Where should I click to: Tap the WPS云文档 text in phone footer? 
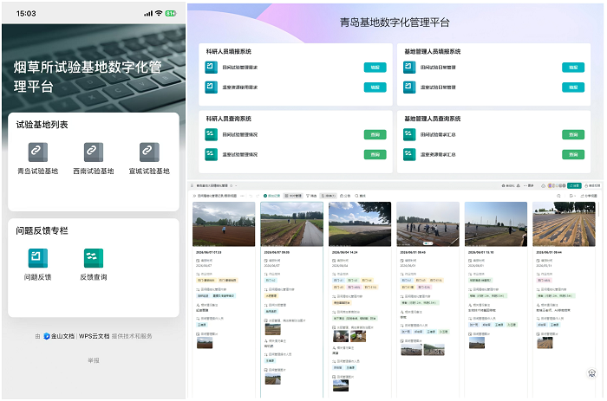click(x=94, y=336)
